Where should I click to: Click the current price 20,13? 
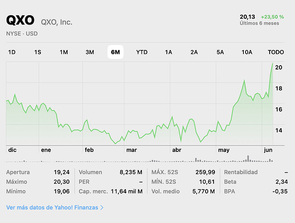[247, 17]
